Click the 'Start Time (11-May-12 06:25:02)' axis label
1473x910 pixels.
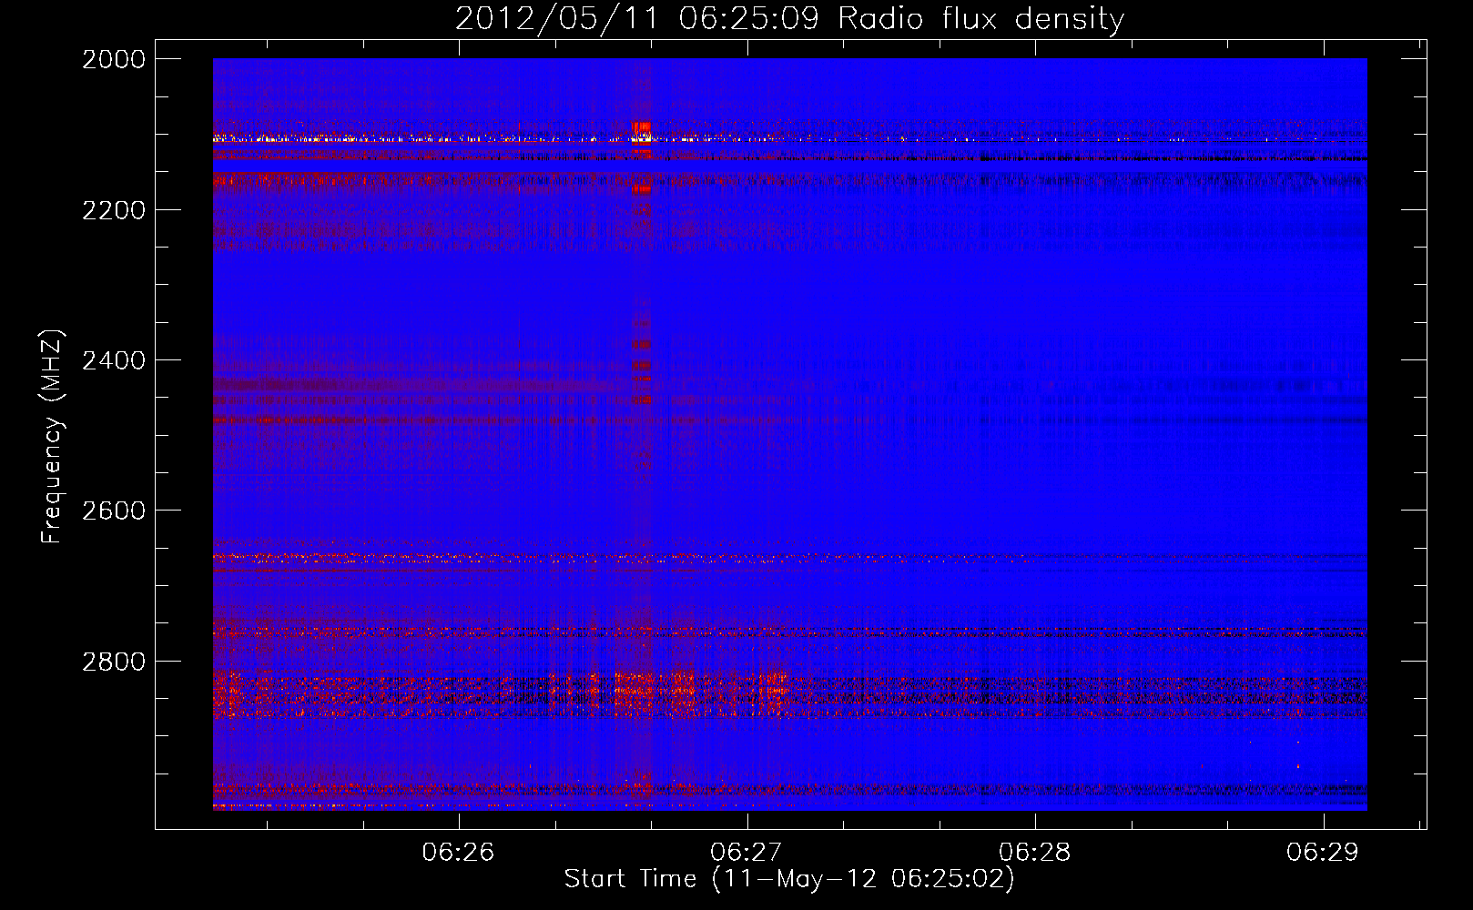pyautogui.click(x=789, y=879)
